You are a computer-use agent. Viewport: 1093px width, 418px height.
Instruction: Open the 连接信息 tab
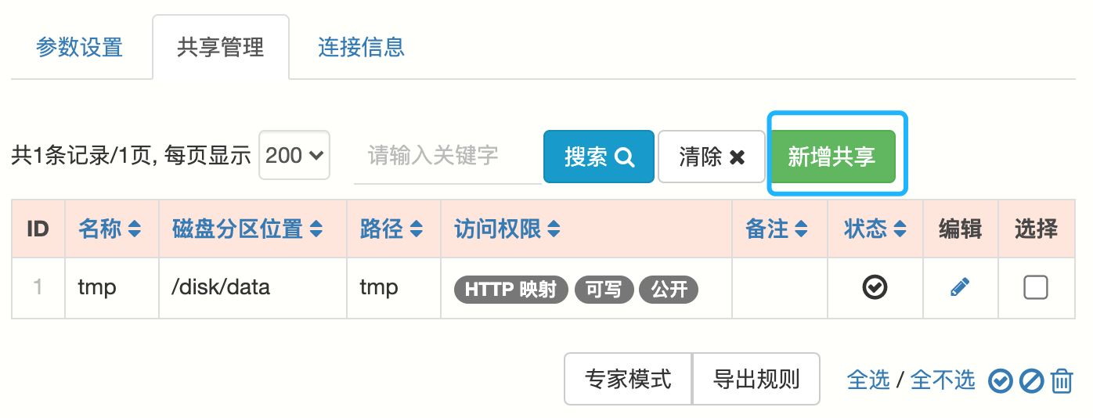coord(361,47)
